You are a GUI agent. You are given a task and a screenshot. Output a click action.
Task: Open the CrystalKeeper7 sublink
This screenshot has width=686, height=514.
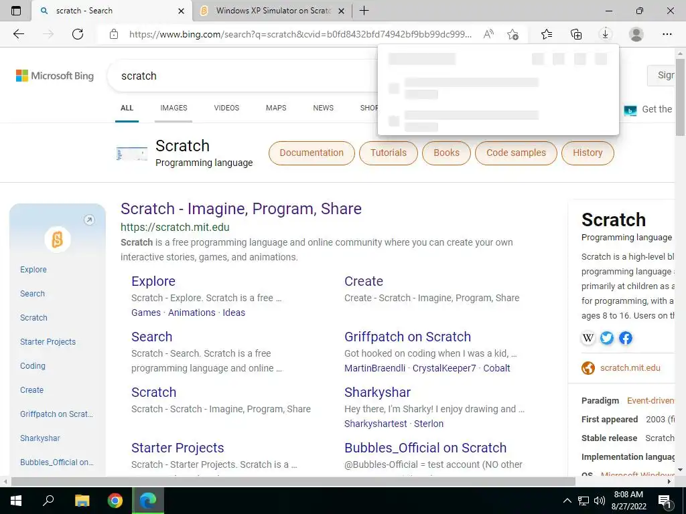pos(444,368)
